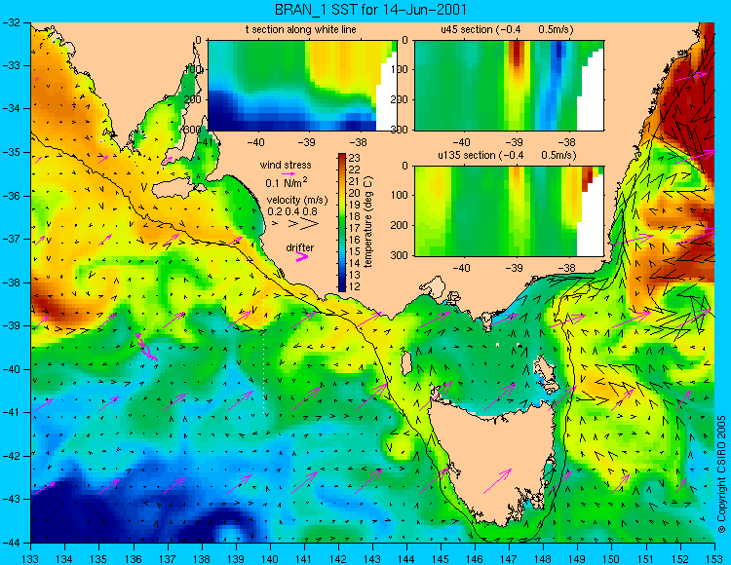Click longitude label 144 on bottom axis
Viewport: 731px width, 565px height.
406,558
